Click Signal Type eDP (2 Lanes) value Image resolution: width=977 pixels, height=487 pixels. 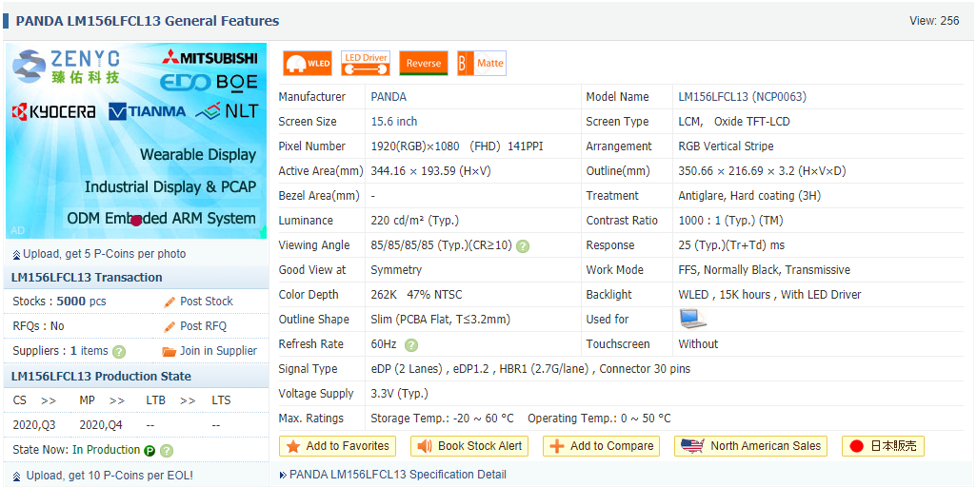530,369
